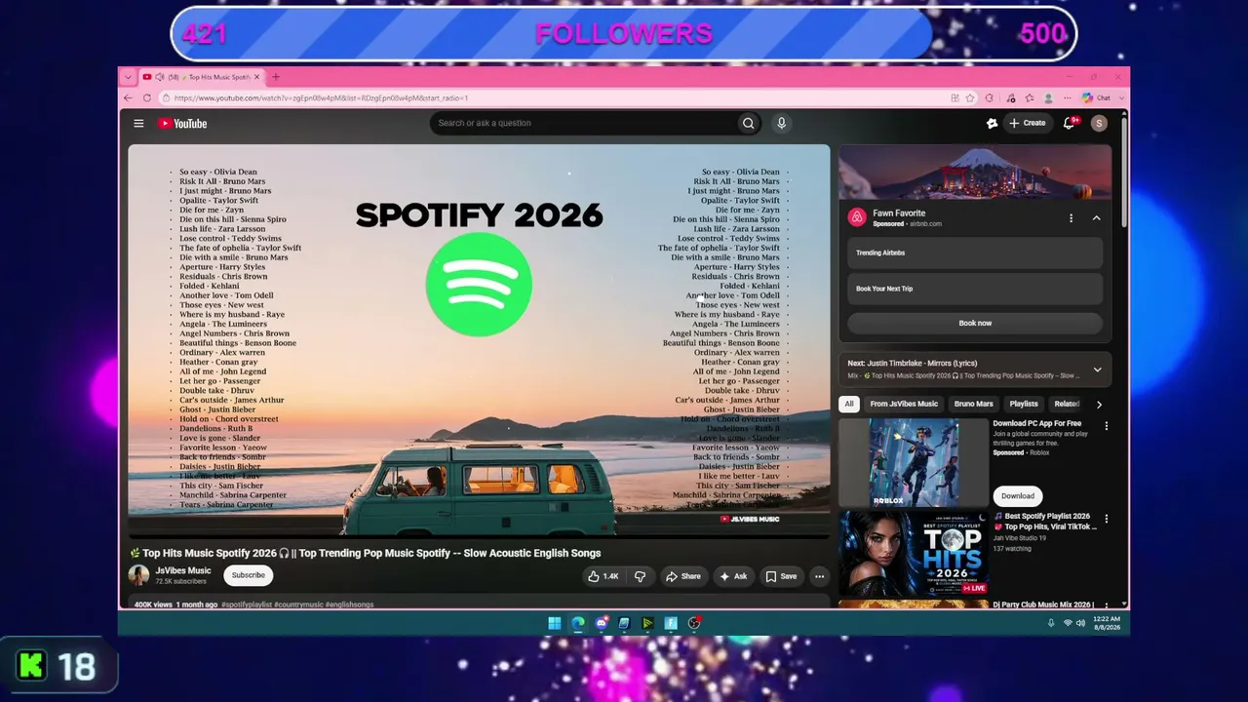The width and height of the screenshot is (1248, 702).
Task: Select the From JsVibes Music chip
Action: click(904, 404)
